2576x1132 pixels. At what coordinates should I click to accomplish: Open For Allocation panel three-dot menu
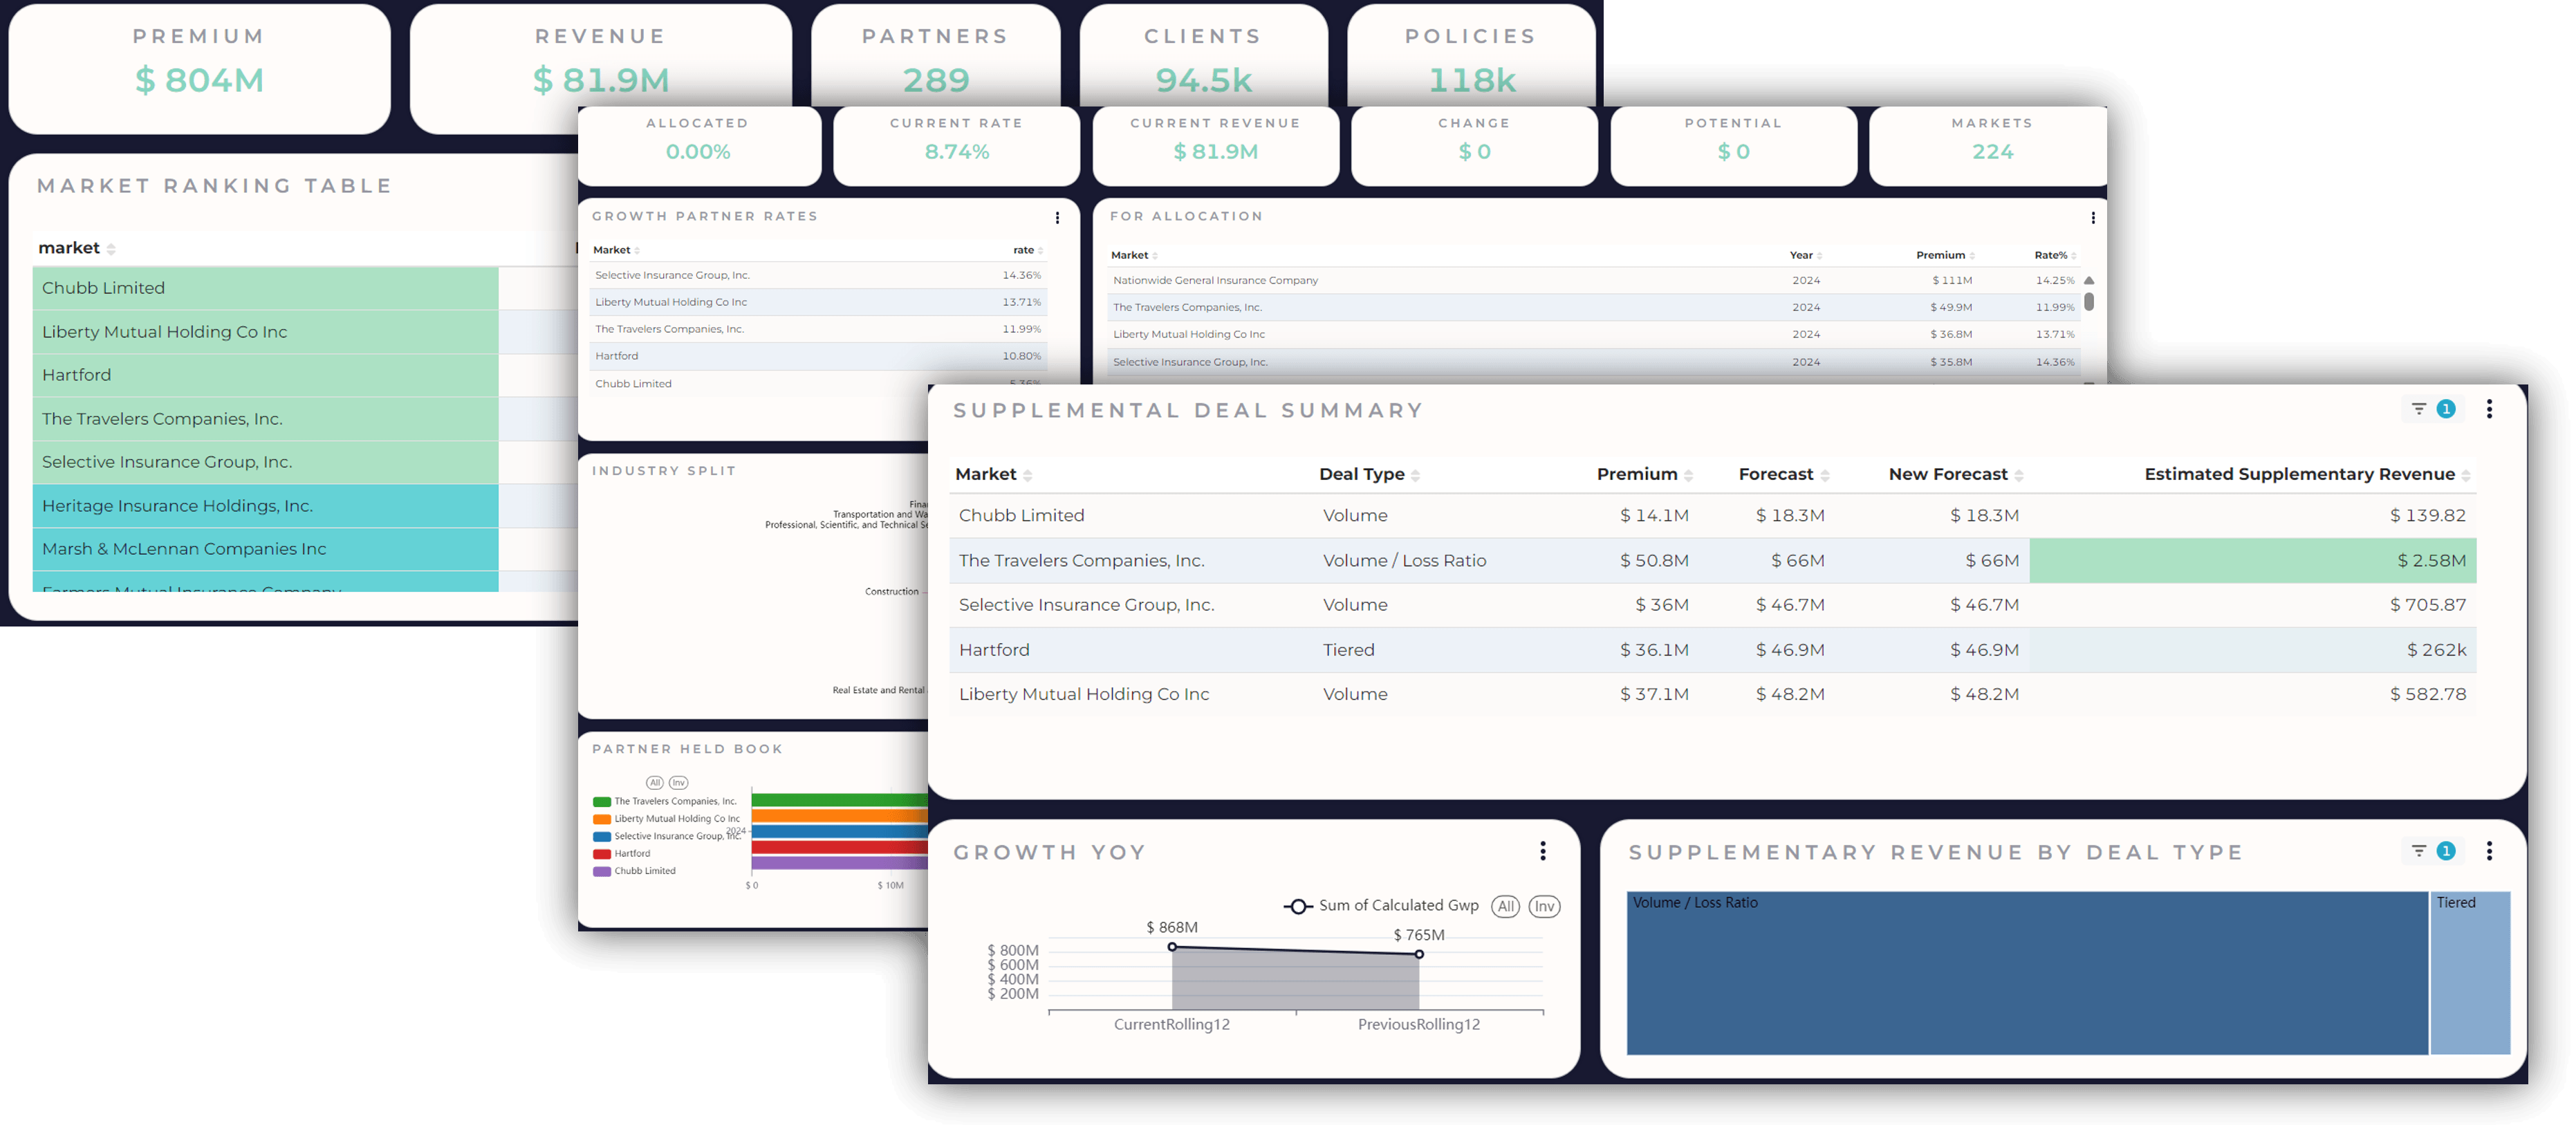2092,218
